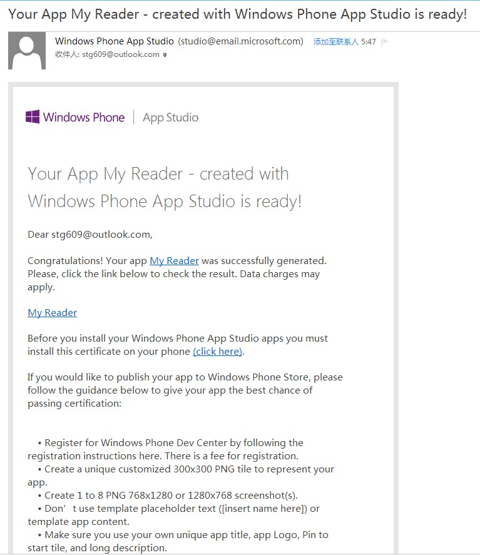Click sender name Windows Phone App Studio

click(x=115, y=41)
